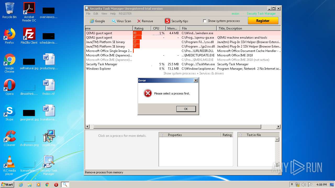The image size is (335, 188).
Task: Open the View menu
Action: click(x=104, y=14)
